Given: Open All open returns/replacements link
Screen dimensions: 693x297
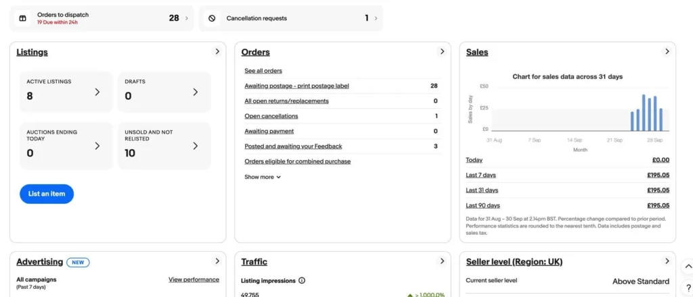Looking at the screenshot, I should (x=286, y=101).
